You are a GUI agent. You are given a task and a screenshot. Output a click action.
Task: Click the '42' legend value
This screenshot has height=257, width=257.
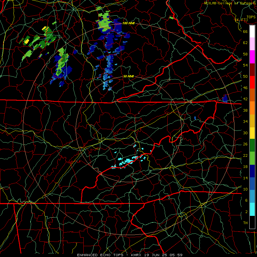coord(245,99)
